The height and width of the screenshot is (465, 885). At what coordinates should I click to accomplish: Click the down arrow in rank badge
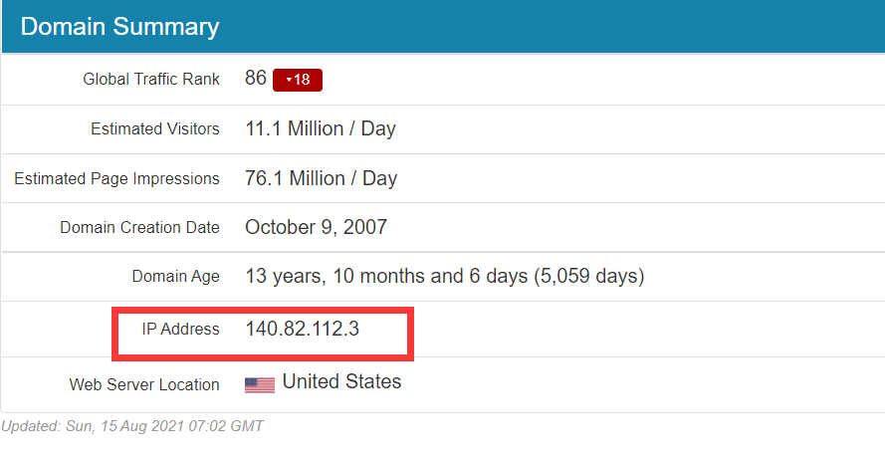[289, 80]
